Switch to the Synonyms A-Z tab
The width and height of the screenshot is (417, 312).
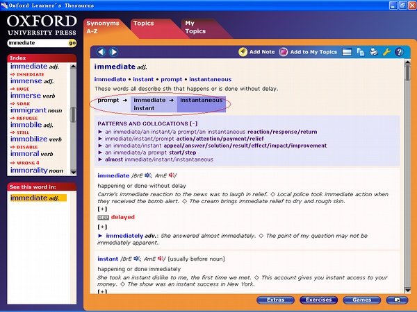[x=103, y=27]
